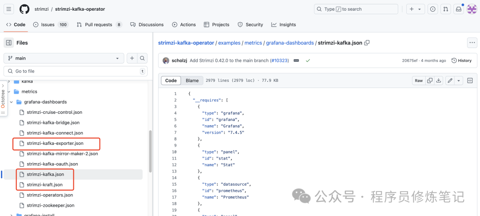480x216 pixels.
Task: Open strimzi-kafka-operator breadcrumb link
Action: pyautogui.click(x=186, y=43)
